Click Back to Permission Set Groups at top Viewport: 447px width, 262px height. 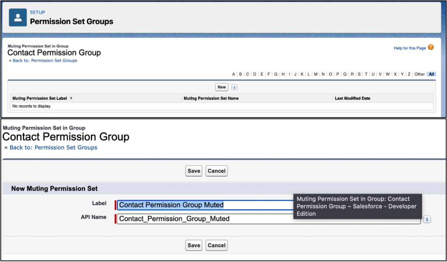tap(45, 61)
